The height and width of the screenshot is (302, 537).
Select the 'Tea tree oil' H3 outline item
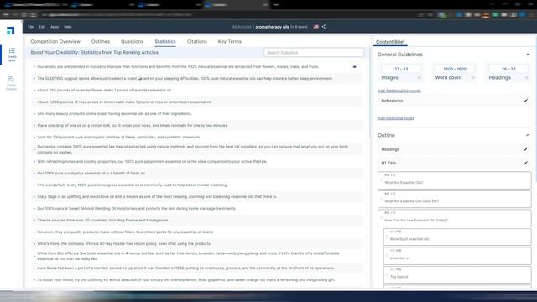[457, 274]
